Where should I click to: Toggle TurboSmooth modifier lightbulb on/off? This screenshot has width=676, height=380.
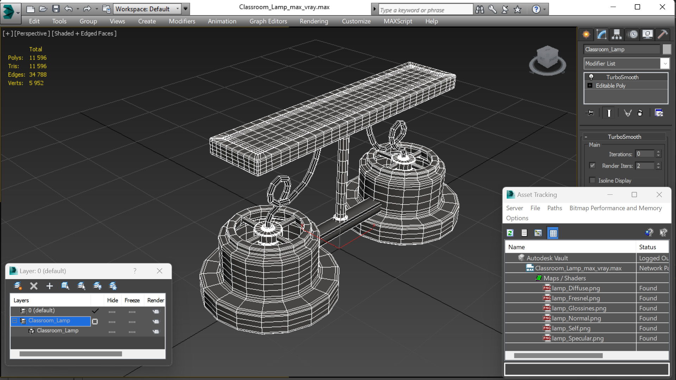click(591, 77)
